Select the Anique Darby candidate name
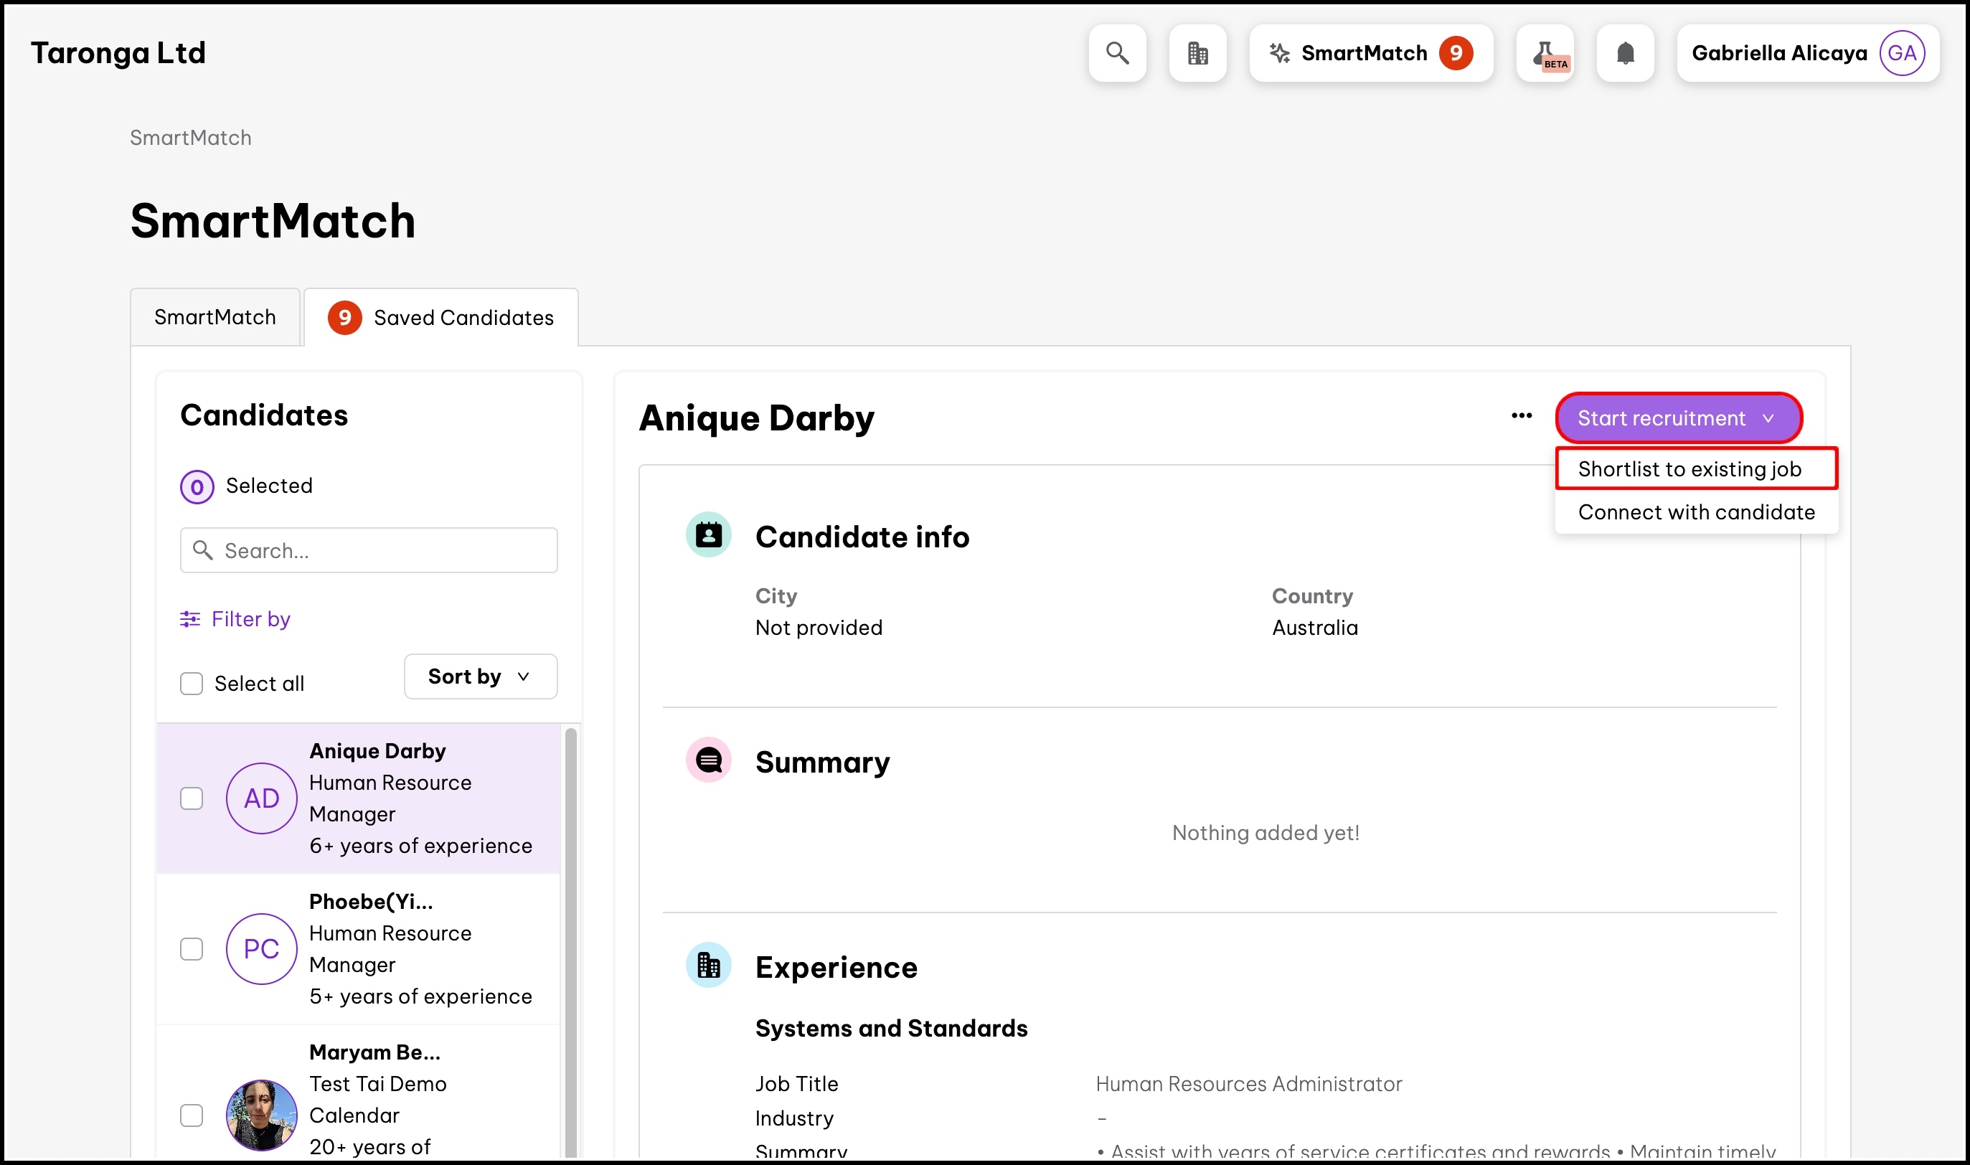The height and width of the screenshot is (1165, 1970). (x=377, y=751)
